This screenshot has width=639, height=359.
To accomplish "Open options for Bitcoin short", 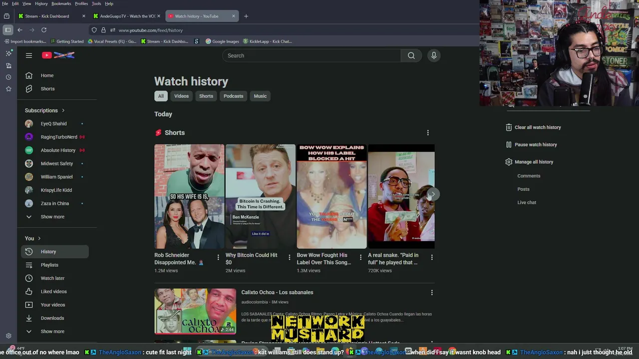I will pos(290,257).
